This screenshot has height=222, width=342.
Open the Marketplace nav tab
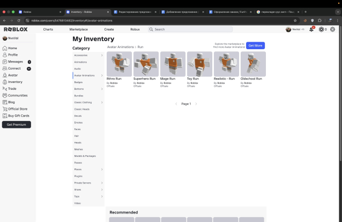pyautogui.click(x=78, y=29)
